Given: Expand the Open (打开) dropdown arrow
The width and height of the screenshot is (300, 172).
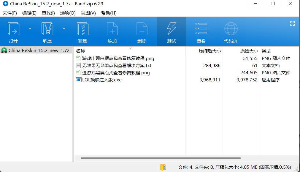Looking at the screenshot, I should pyautogui.click(x=30, y=29).
